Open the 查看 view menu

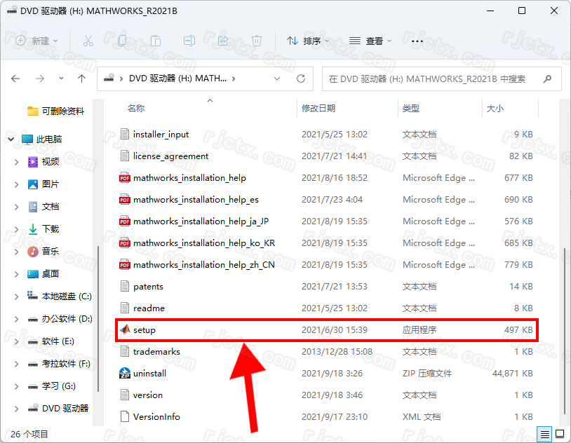click(370, 41)
